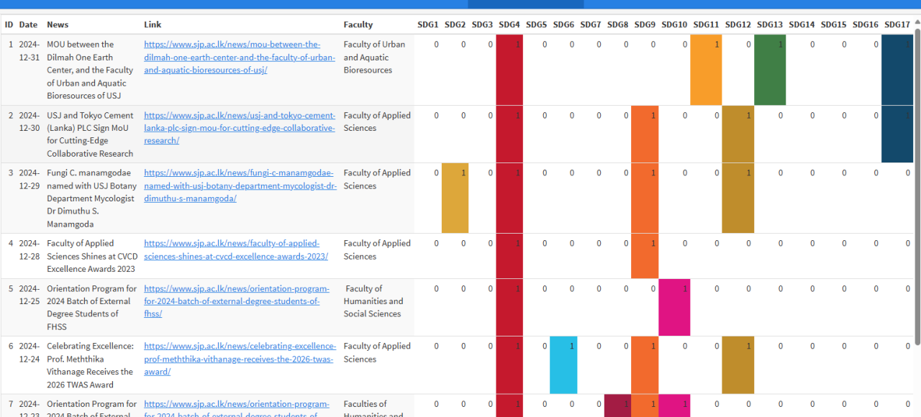Select the yellow SDG2 cell in row 3

455,198
